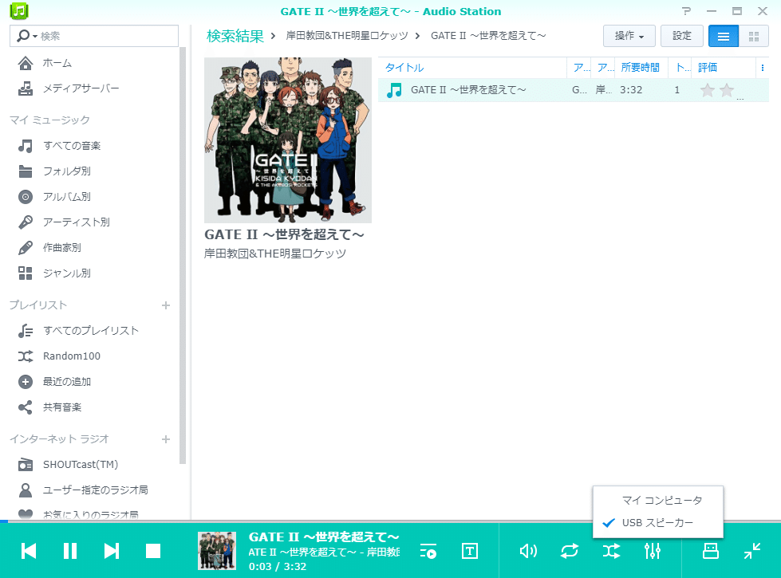
Task: Open Audio Station help question mark
Action: pyautogui.click(x=686, y=11)
